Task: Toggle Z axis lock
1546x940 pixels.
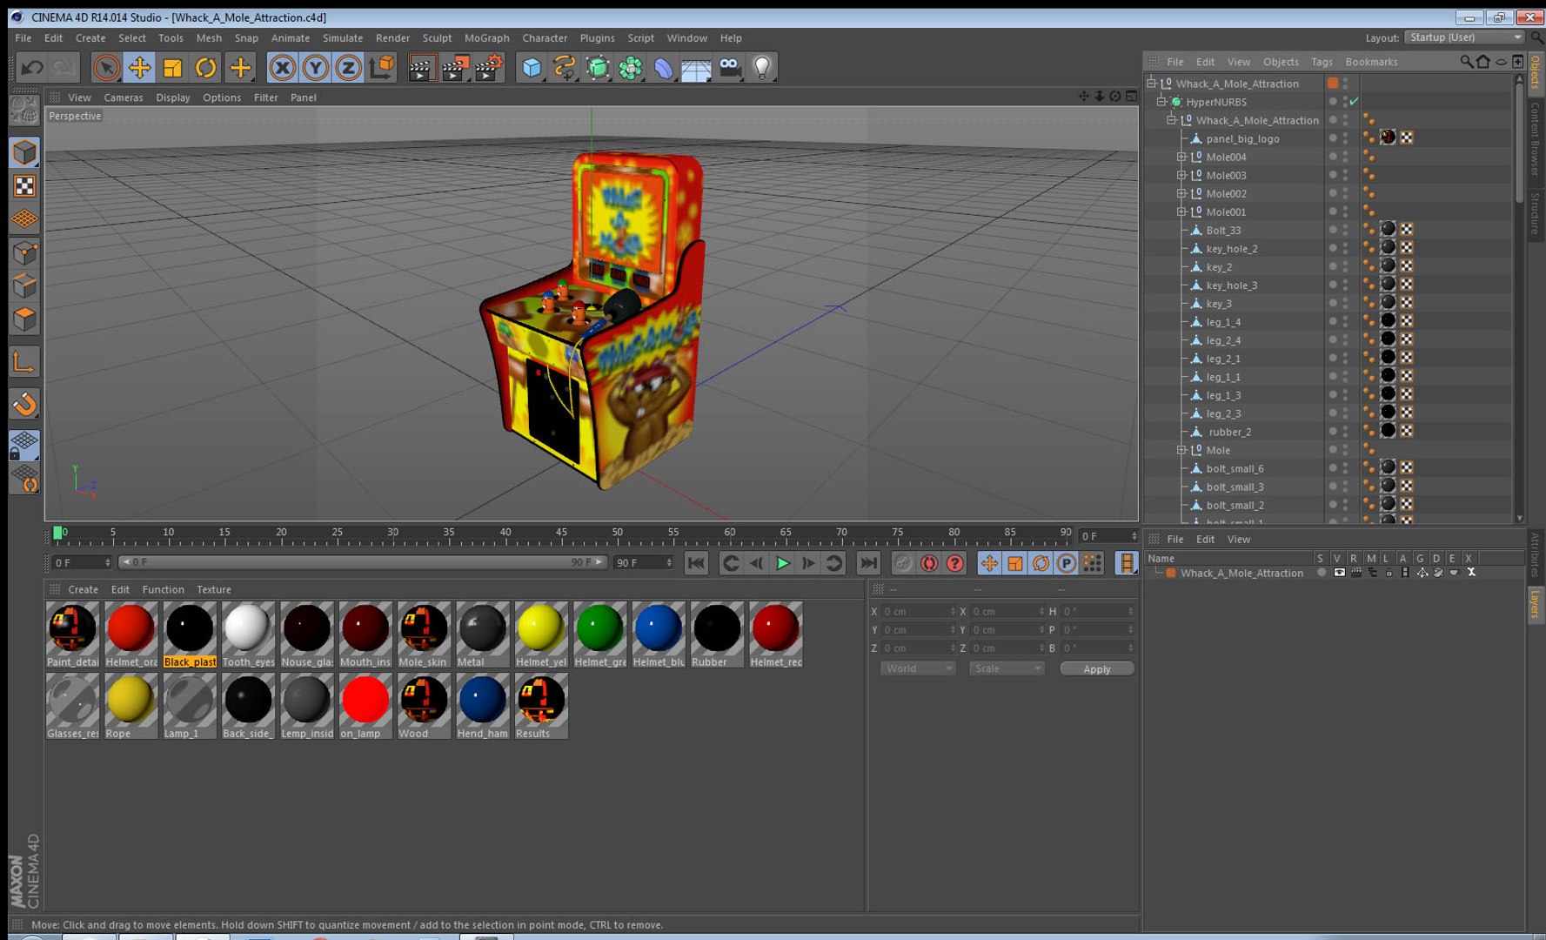Action: pyautogui.click(x=348, y=68)
